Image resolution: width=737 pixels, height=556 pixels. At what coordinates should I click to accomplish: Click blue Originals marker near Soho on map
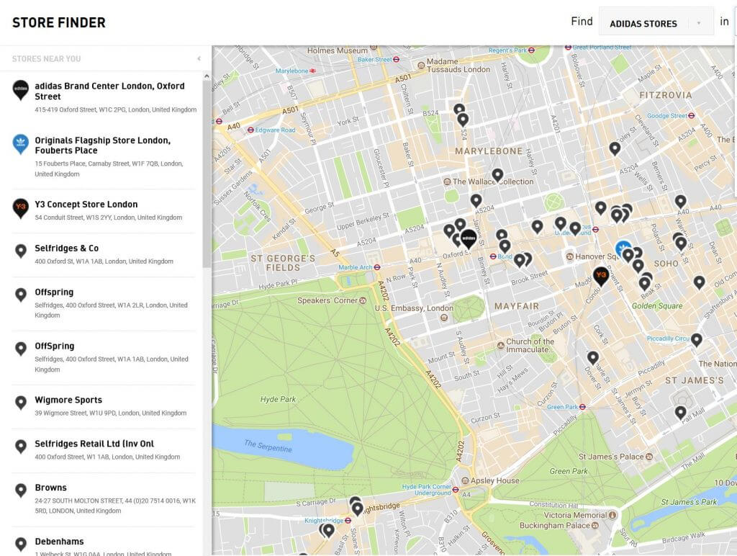click(x=621, y=248)
